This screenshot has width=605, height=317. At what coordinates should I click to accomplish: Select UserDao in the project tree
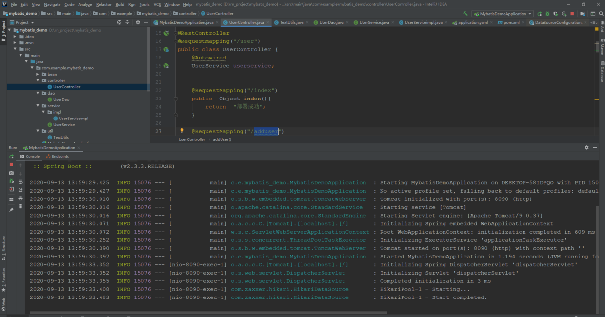click(61, 99)
